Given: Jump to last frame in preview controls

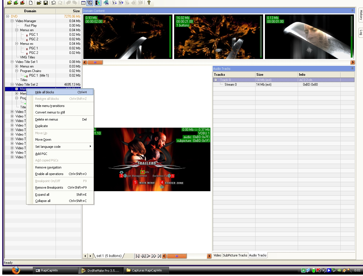Looking at the screenshot, I should pyautogui.click(x=159, y=256).
